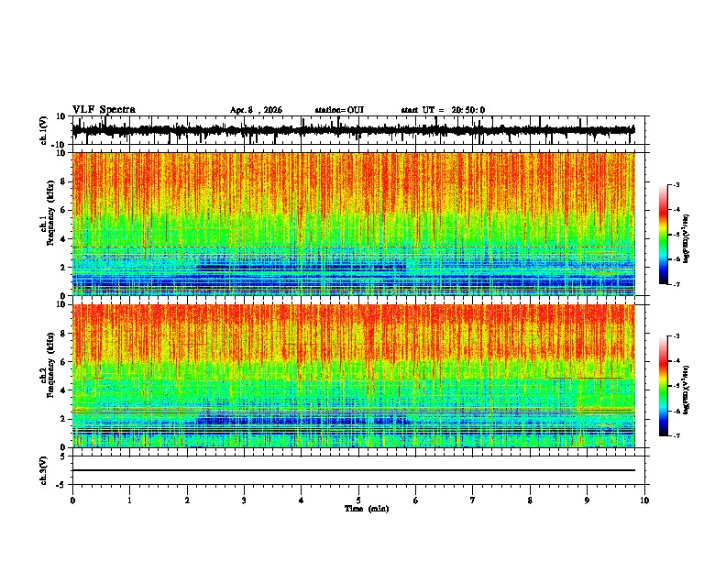Click time axis tick label "8"
The height and width of the screenshot is (561, 726).
(530, 500)
